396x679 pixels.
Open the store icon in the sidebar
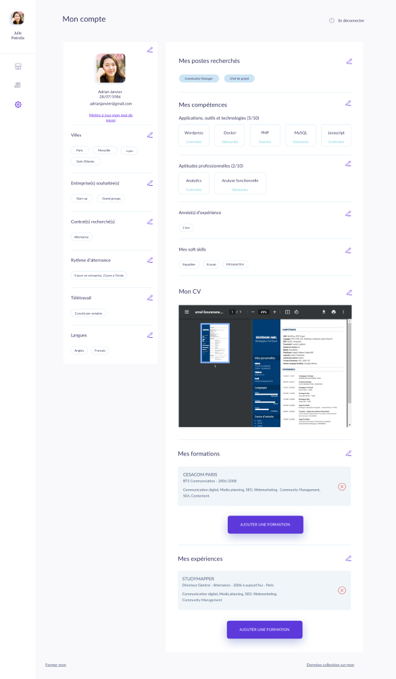(18, 66)
